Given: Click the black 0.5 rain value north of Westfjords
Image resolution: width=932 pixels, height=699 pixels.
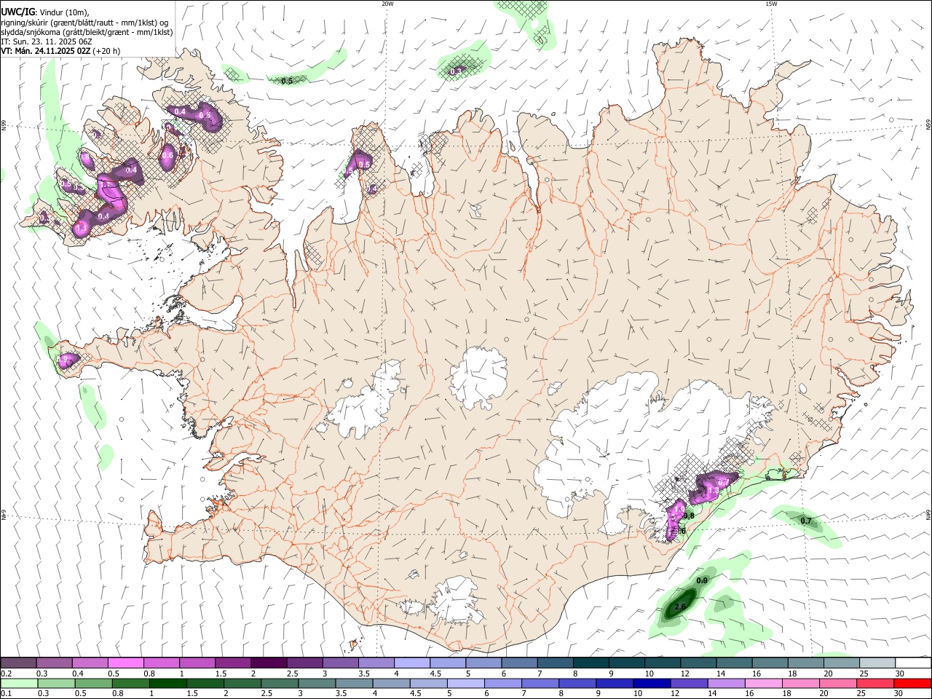Looking at the screenshot, I should tap(287, 81).
